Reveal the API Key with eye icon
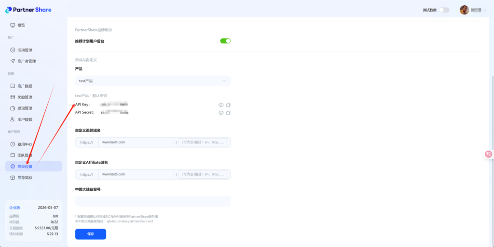This screenshot has width=494, height=247. [x=221, y=105]
